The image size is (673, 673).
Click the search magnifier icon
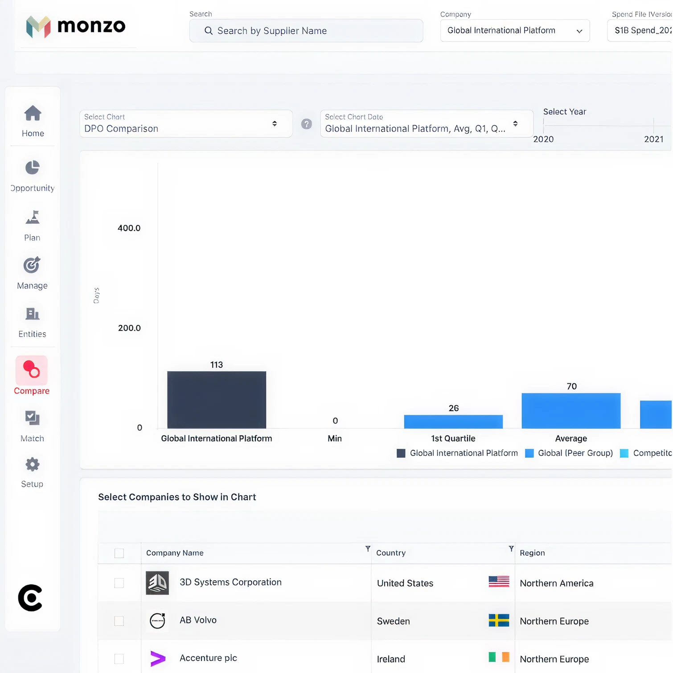[208, 31]
